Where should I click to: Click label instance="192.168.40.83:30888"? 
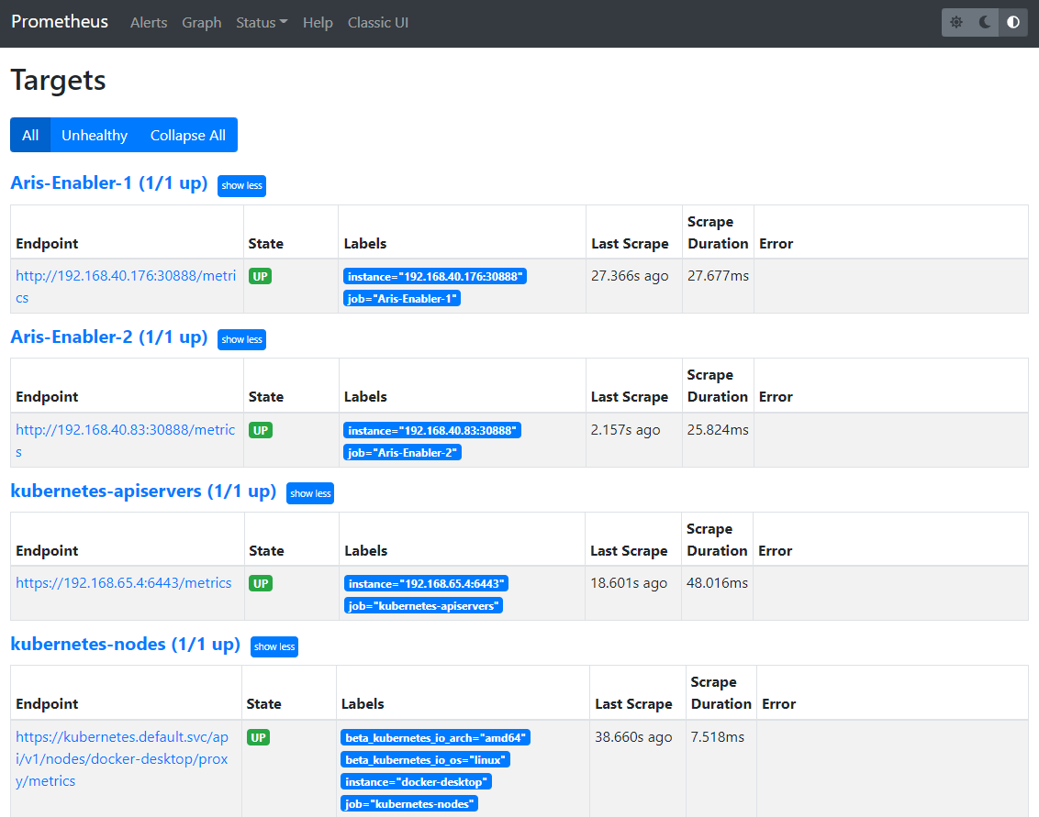click(x=432, y=430)
